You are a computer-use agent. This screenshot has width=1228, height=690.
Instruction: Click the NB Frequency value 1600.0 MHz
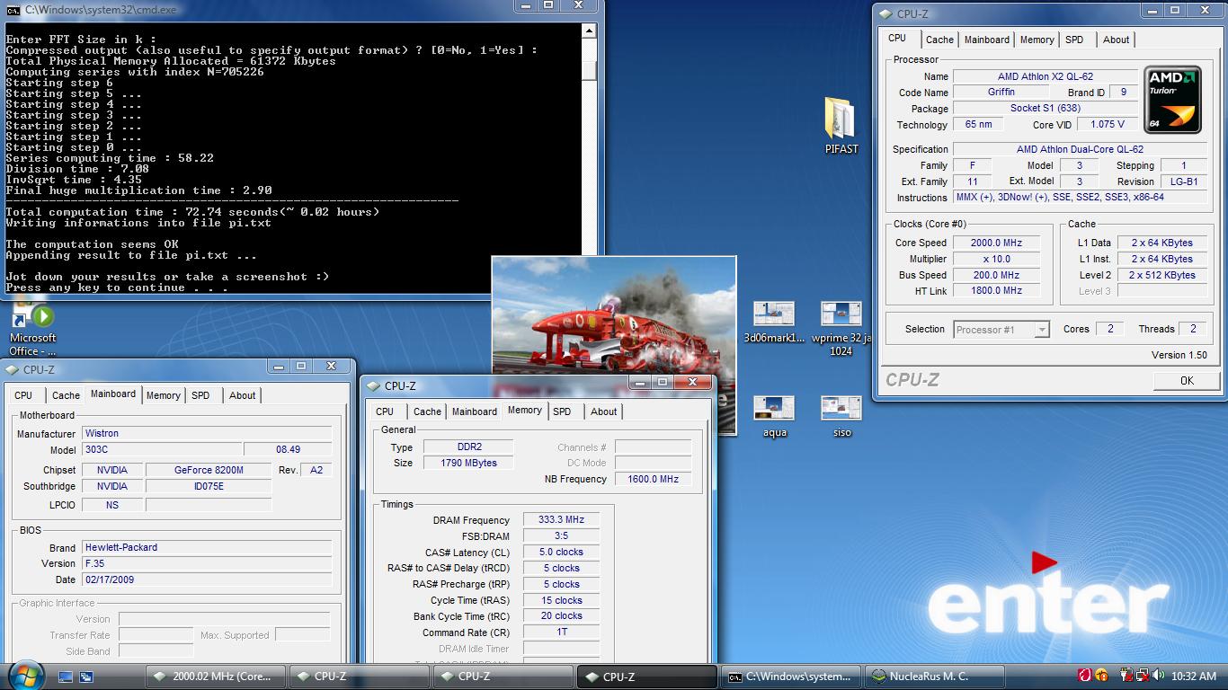point(653,479)
